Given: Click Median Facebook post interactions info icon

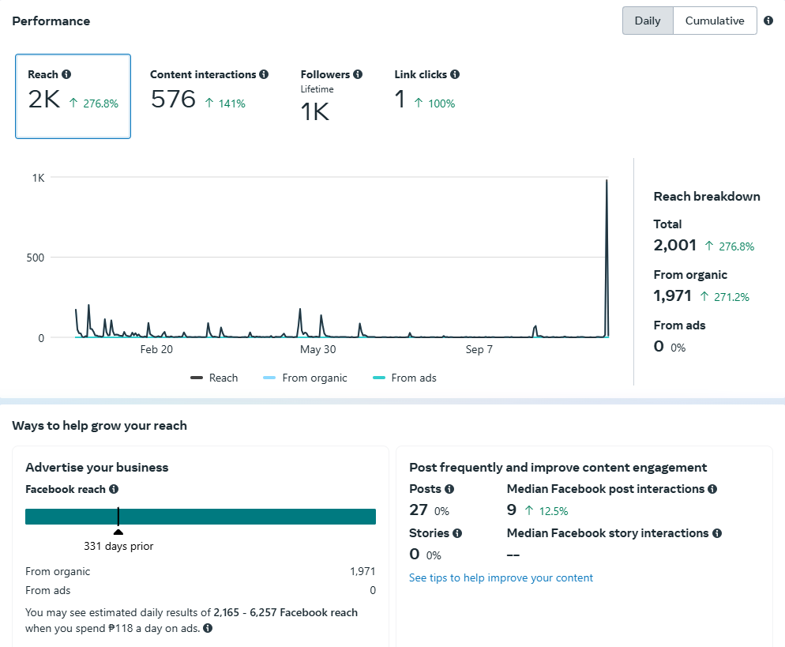Looking at the screenshot, I should click(712, 489).
